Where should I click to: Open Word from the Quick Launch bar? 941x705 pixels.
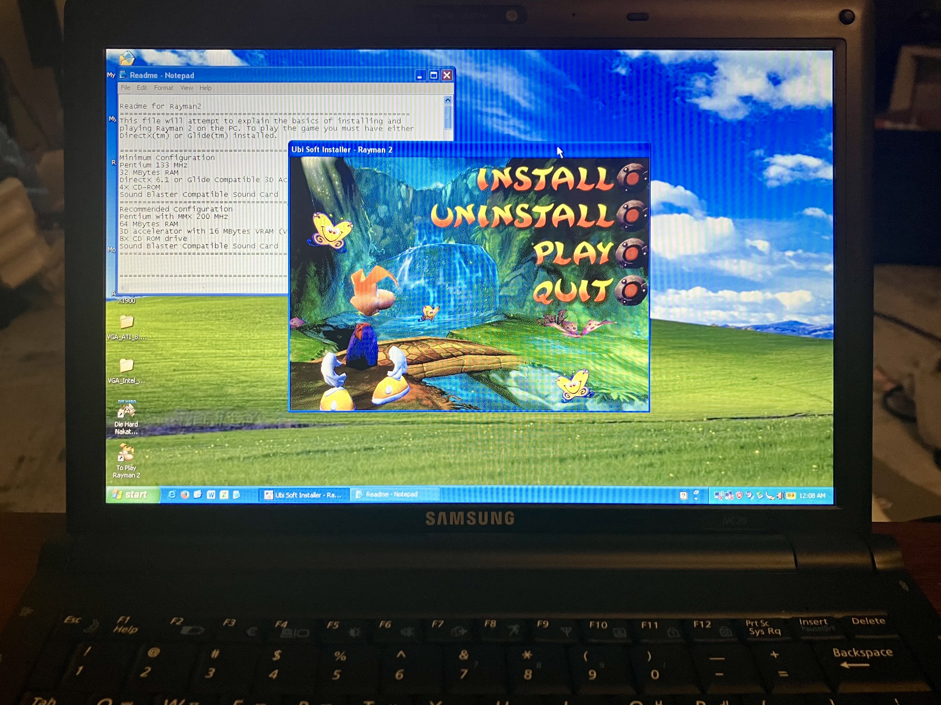pyautogui.click(x=211, y=495)
